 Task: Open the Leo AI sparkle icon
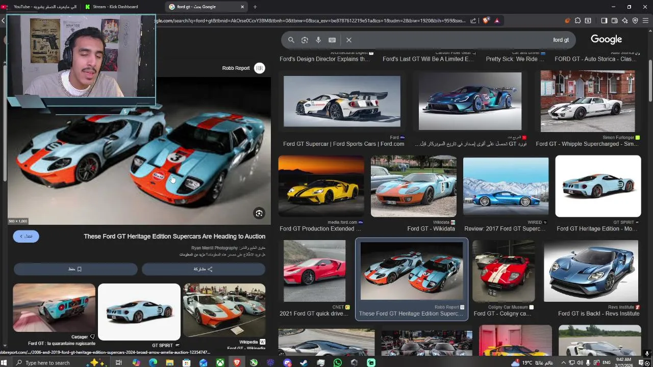click(x=625, y=20)
